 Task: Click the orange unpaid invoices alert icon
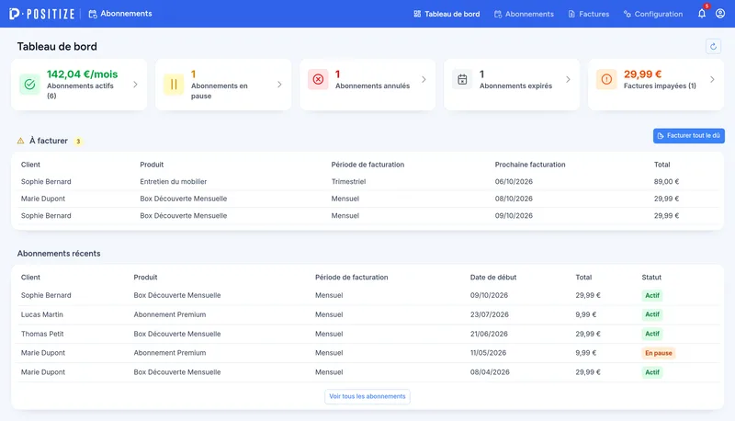[x=606, y=79]
